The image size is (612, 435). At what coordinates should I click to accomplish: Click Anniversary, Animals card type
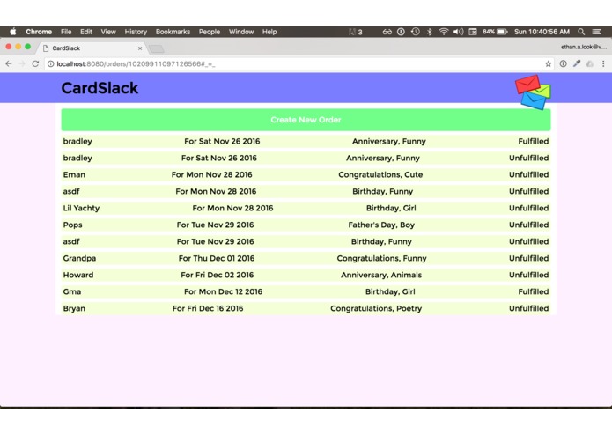(381, 275)
